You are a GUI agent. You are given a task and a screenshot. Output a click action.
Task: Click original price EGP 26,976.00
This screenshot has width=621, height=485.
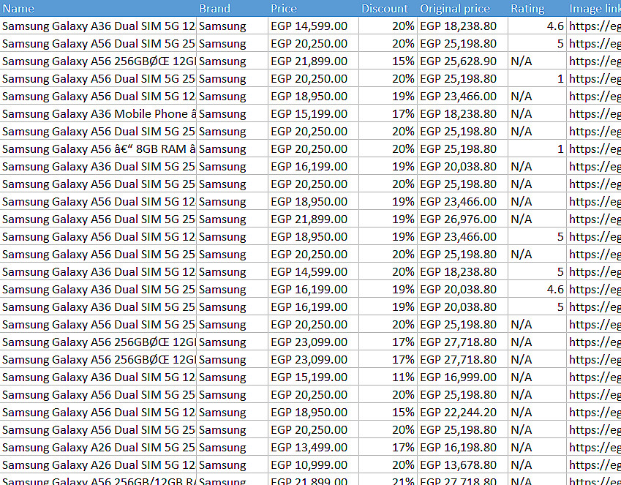coord(462,219)
